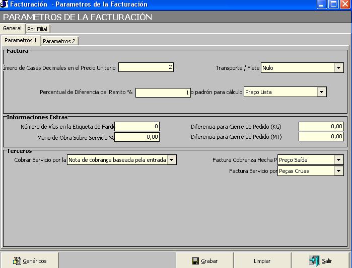Focus the Percentual de Diferencia del Remito field

point(163,93)
